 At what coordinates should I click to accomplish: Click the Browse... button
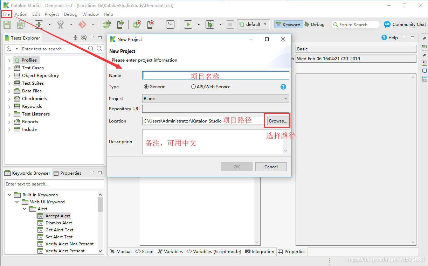(278, 121)
